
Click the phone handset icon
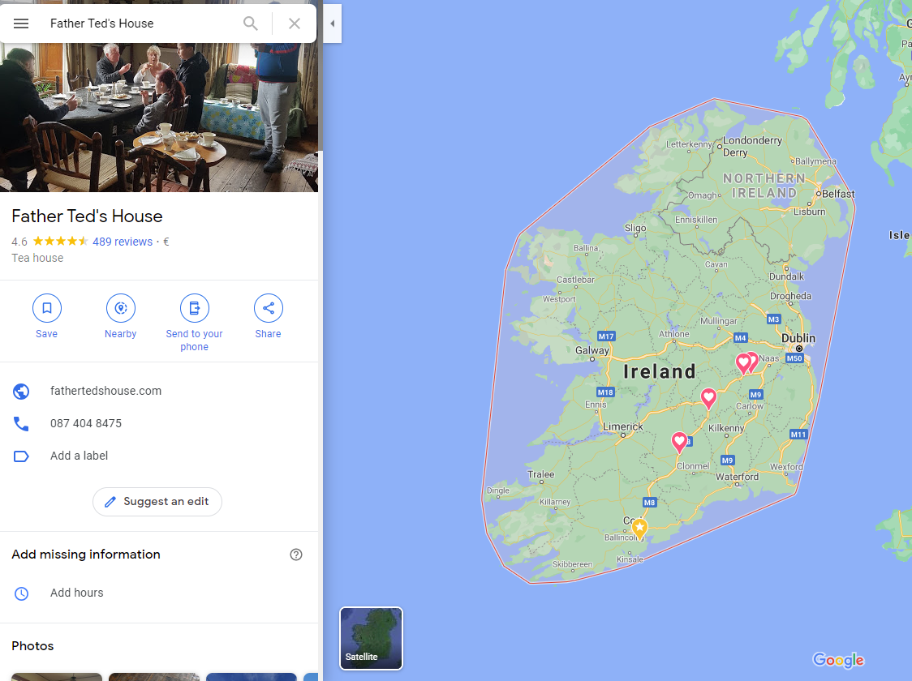coord(21,423)
